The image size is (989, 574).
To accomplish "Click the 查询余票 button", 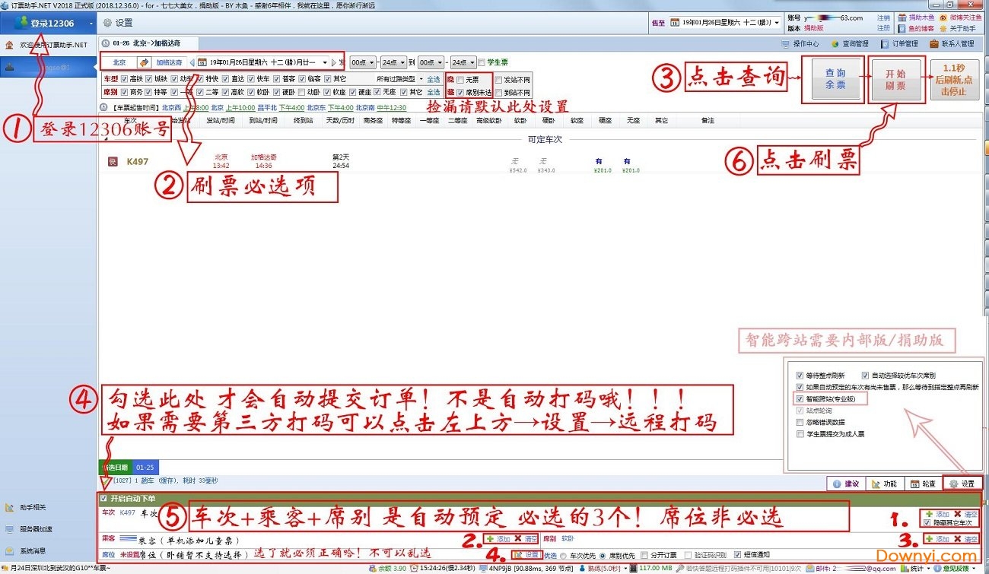I will pos(838,79).
